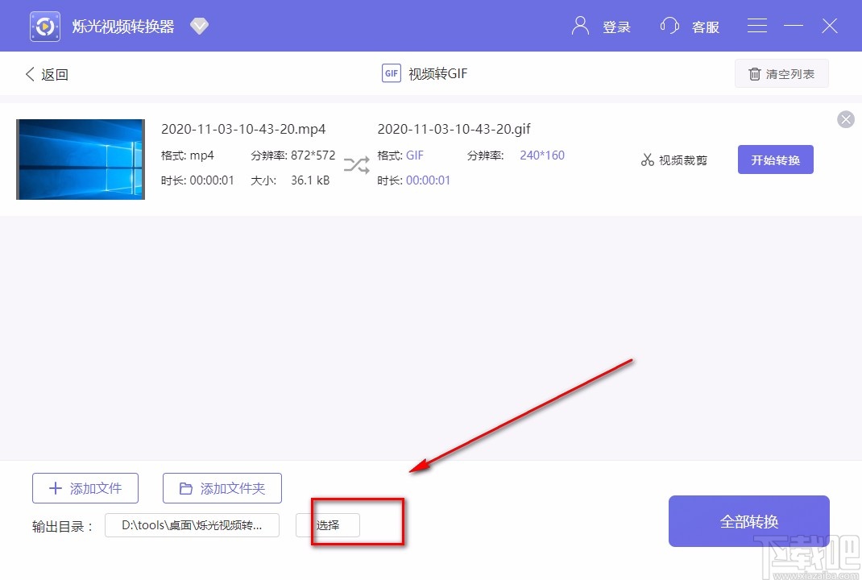
Task: Click the highlighted 选择 button
Action: click(x=334, y=524)
